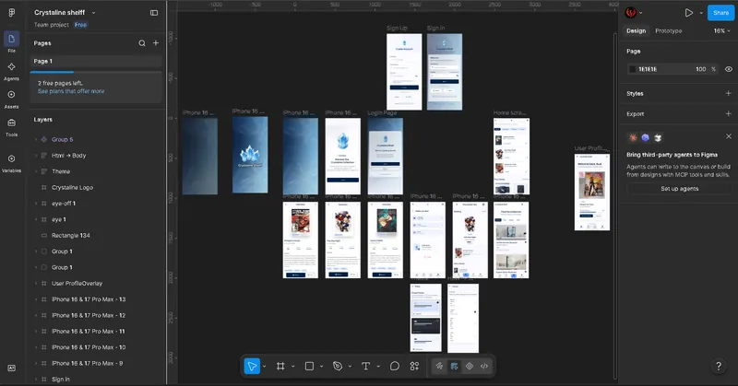Select the Pen tool
This screenshot has height=386, width=738.
[338, 366]
